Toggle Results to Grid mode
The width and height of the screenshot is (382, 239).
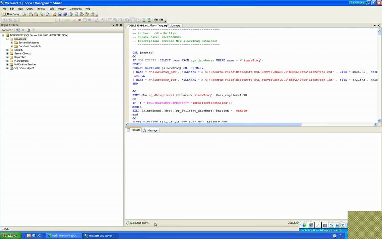tap(132, 20)
